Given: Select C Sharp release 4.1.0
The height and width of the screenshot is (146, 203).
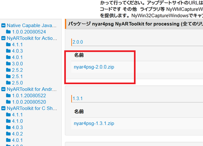Looking at the screenshot, I should click(17, 121).
